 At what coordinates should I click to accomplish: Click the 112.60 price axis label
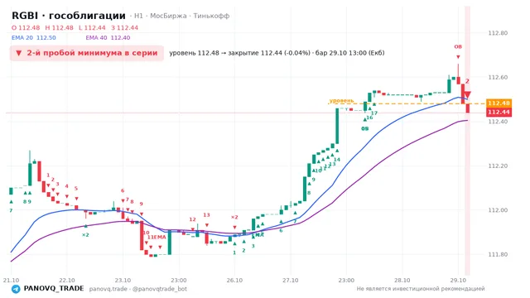[498, 77]
